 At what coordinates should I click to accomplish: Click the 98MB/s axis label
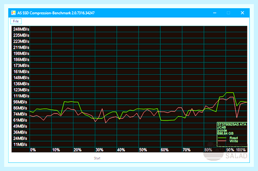(x=20, y=102)
